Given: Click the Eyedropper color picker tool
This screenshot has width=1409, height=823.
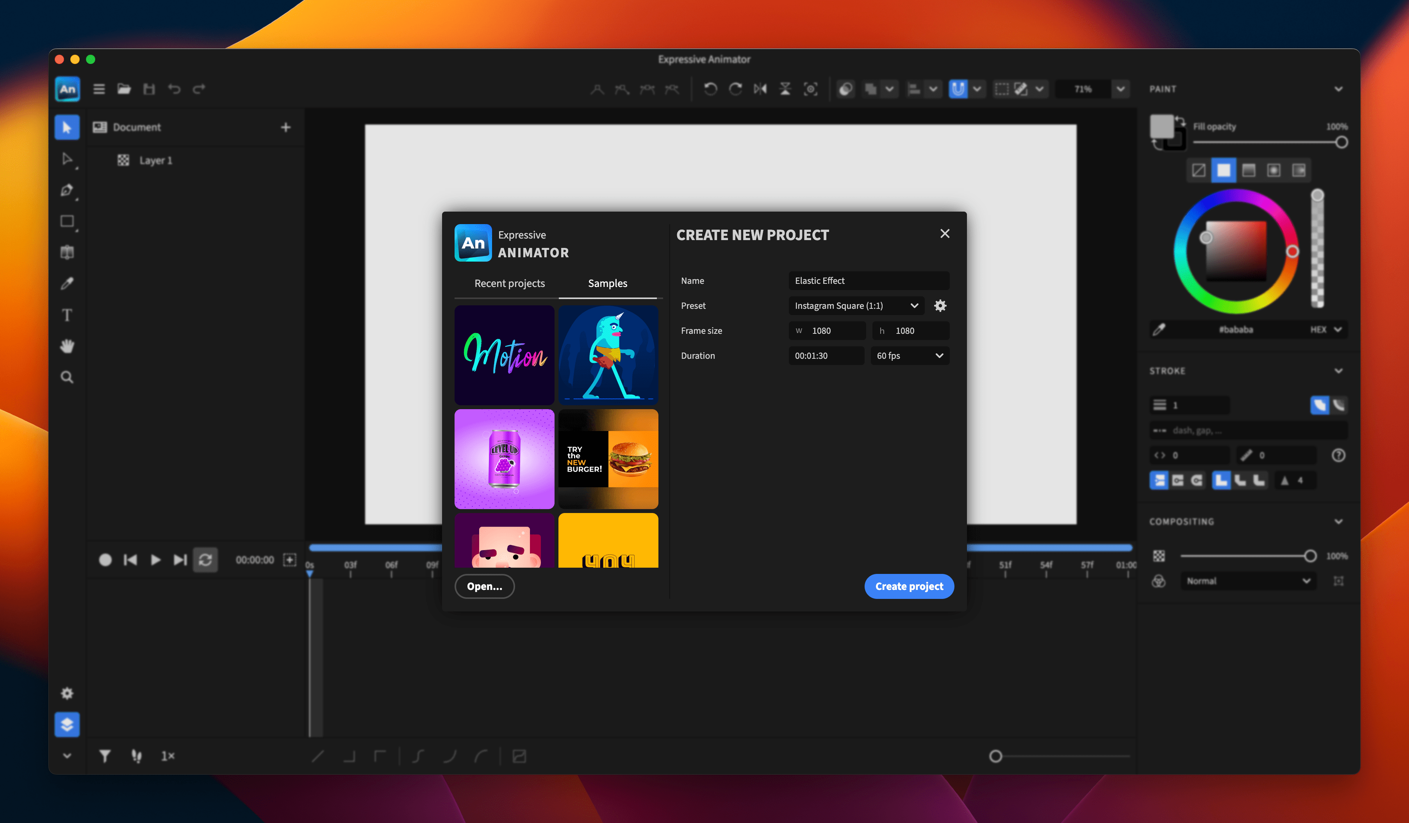Looking at the screenshot, I should click(x=66, y=283).
